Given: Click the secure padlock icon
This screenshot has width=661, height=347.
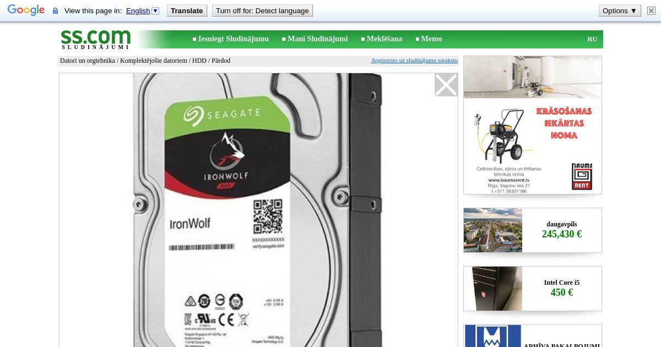Looking at the screenshot, I should tap(55, 10).
